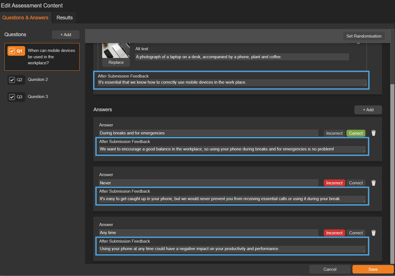Replace the laptop image
395x276 pixels.
pos(116,62)
